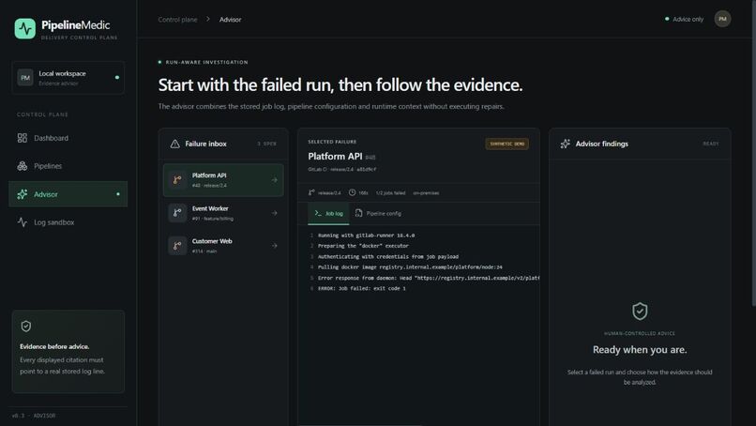Open the PM user avatar menu
Image resolution: width=756 pixels, height=426 pixels.
[722, 19]
